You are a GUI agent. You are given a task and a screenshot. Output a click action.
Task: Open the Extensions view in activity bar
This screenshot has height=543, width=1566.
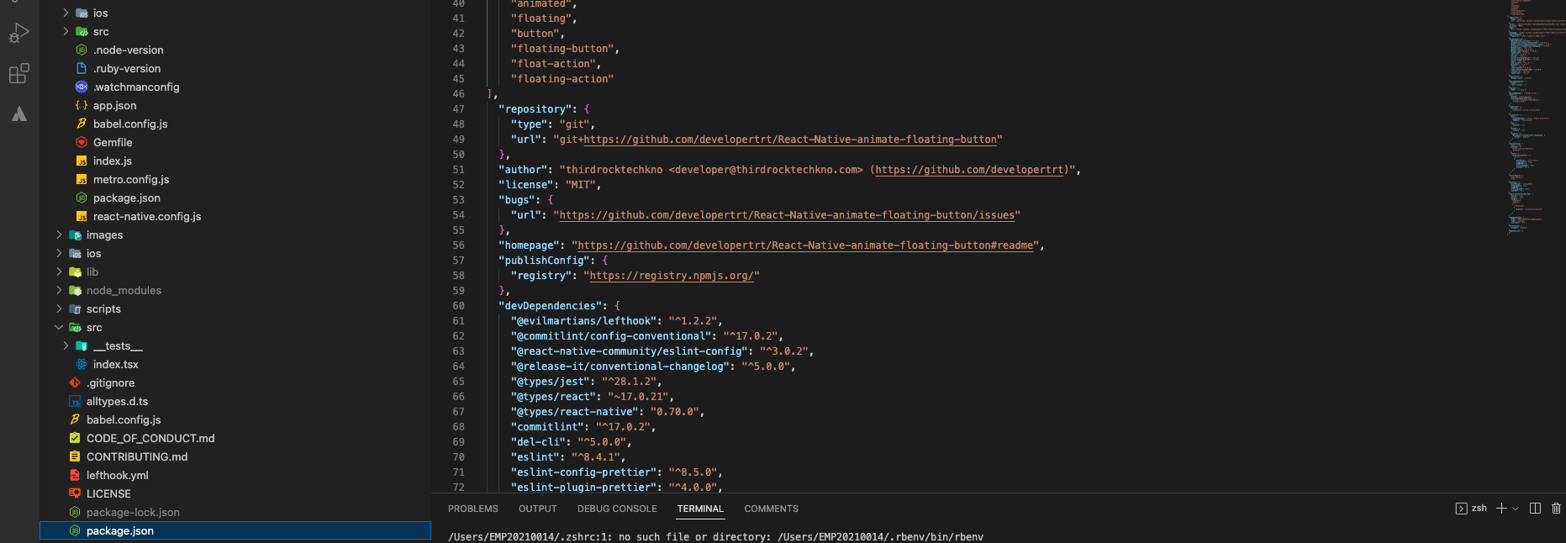18,74
